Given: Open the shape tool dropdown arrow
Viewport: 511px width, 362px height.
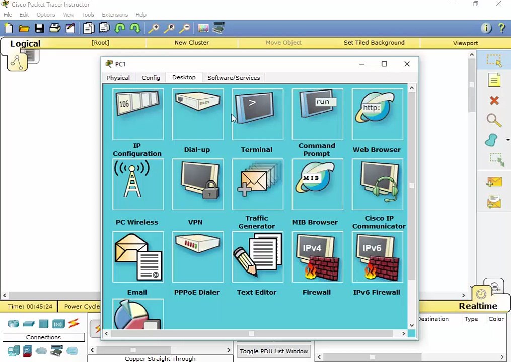Looking at the screenshot, I should (508, 140).
